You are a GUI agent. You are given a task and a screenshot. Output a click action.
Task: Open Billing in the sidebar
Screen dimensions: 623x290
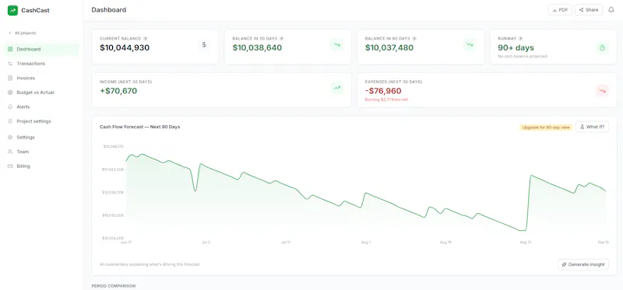coord(41,166)
